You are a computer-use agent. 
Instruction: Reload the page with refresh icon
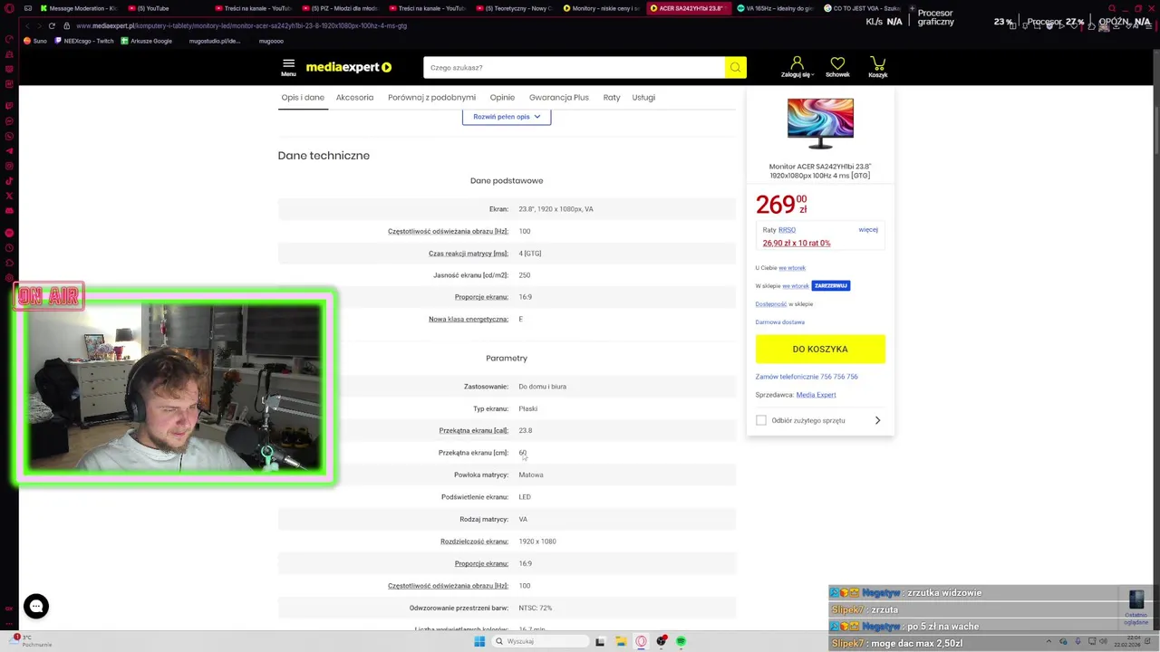click(52, 25)
